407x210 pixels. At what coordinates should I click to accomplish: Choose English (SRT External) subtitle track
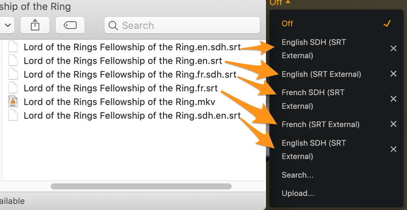pos(321,74)
